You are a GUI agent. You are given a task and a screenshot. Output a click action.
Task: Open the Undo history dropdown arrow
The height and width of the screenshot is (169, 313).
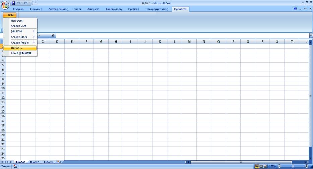(21, 3)
